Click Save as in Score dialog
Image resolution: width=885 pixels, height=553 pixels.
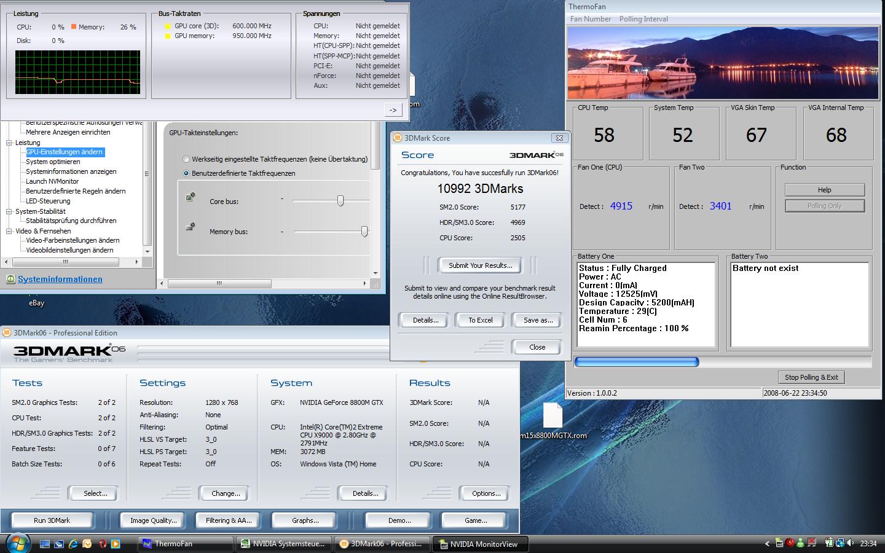tap(538, 320)
